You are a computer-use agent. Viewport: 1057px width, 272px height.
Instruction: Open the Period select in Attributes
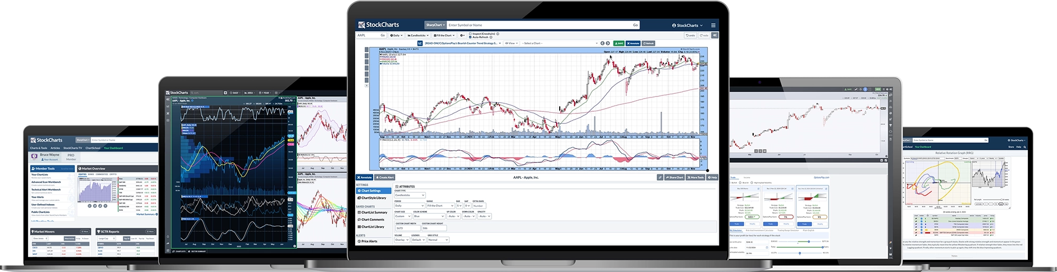click(x=410, y=206)
